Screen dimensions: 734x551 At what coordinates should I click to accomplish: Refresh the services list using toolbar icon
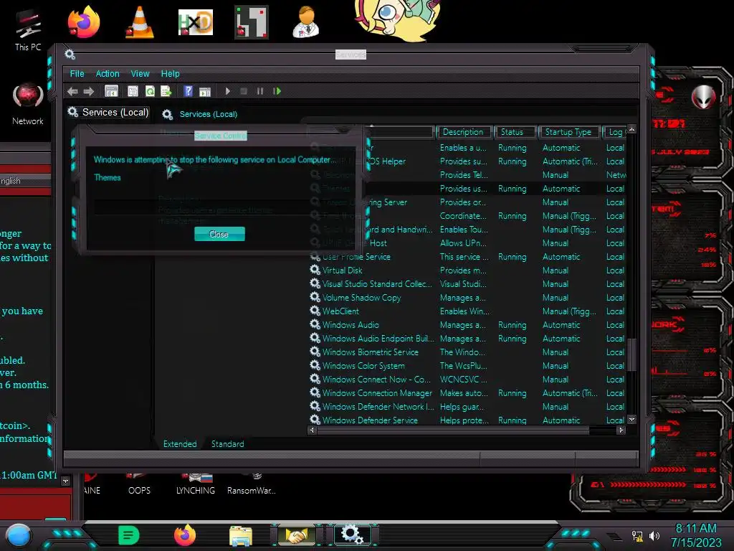tap(150, 91)
